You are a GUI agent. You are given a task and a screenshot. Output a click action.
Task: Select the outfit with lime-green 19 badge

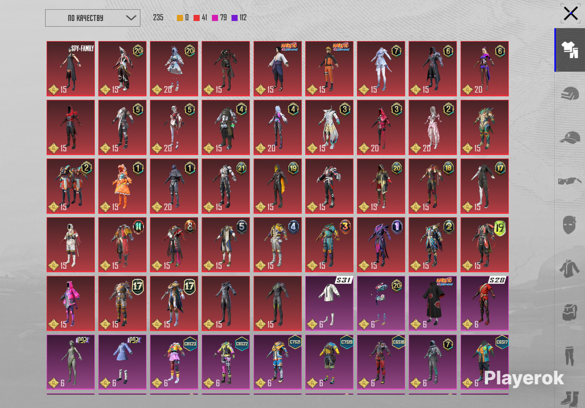point(485,245)
